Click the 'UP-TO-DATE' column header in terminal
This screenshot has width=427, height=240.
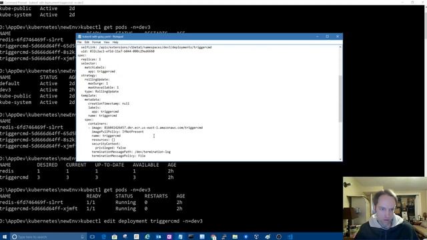[x=109, y=165]
